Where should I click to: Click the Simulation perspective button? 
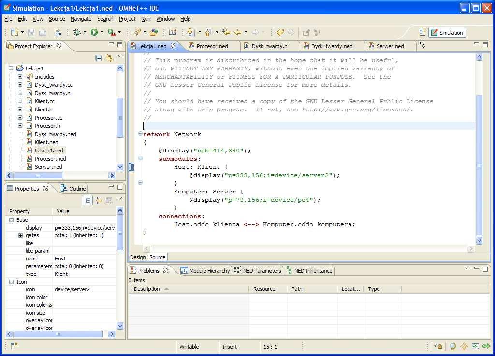pyautogui.click(x=447, y=33)
